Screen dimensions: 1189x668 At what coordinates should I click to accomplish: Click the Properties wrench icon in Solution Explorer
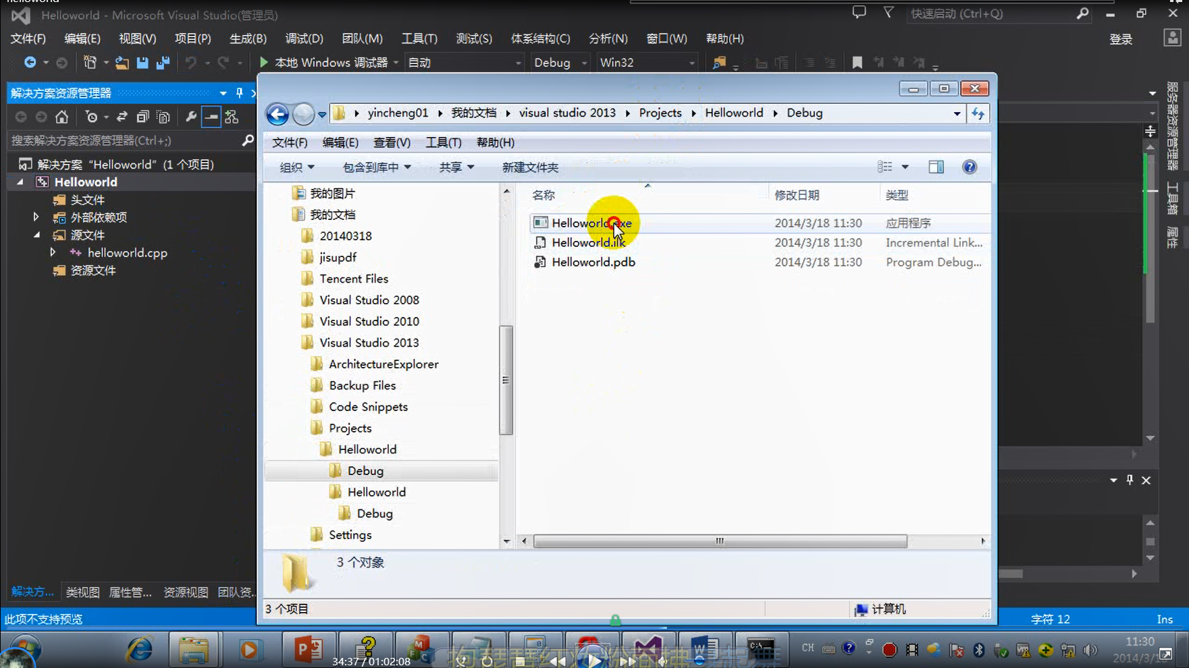[x=191, y=117]
